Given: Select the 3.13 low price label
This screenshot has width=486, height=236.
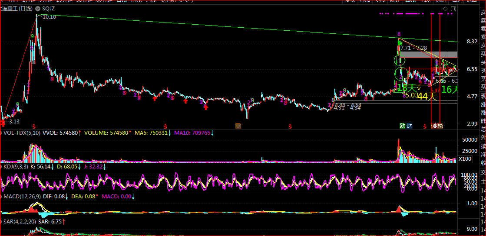Looking at the screenshot, I should tap(14, 122).
